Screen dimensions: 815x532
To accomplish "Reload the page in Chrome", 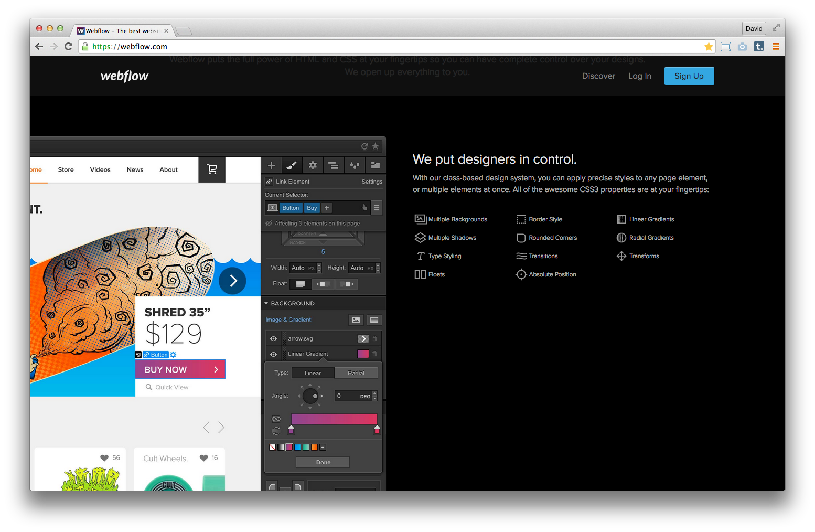I will pos(68,46).
